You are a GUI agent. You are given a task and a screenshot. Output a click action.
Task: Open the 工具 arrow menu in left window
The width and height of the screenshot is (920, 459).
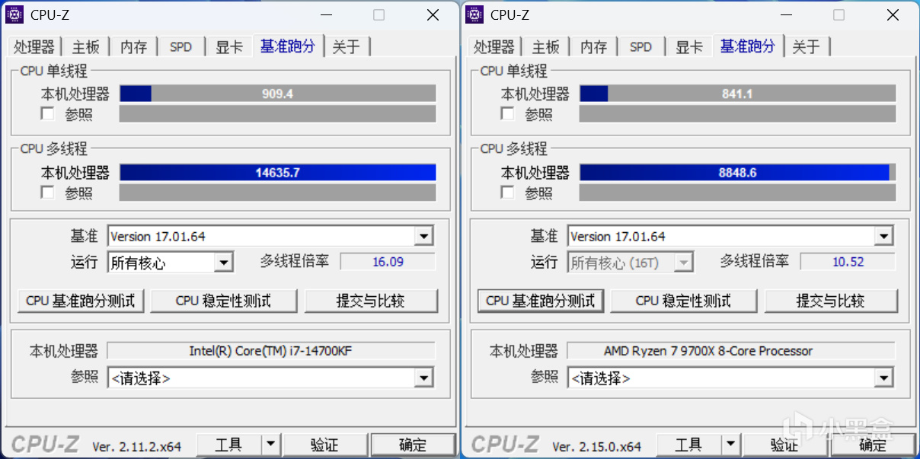271,445
